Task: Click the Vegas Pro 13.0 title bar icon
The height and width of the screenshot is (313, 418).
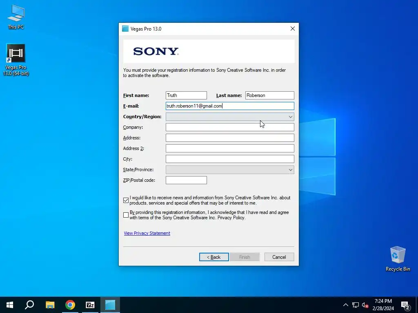Action: [x=125, y=29]
